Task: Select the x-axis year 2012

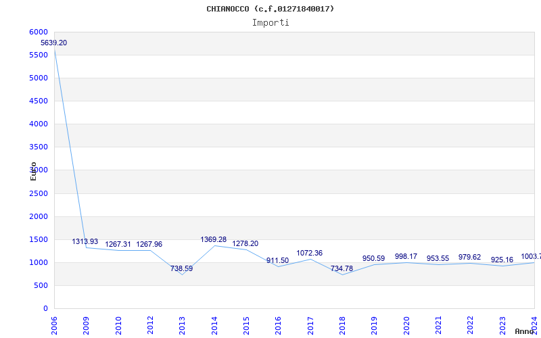Action: [x=150, y=326]
